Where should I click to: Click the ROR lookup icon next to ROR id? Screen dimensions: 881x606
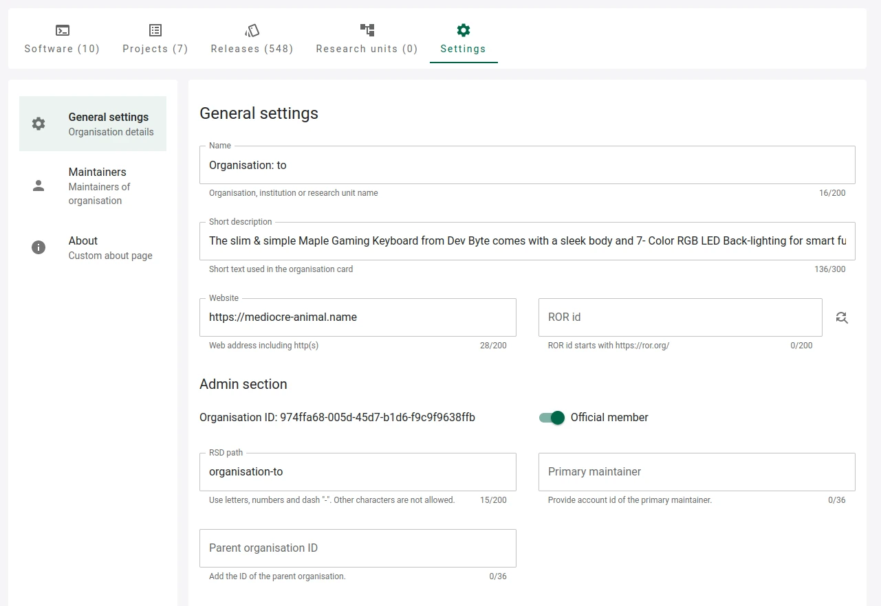point(842,317)
